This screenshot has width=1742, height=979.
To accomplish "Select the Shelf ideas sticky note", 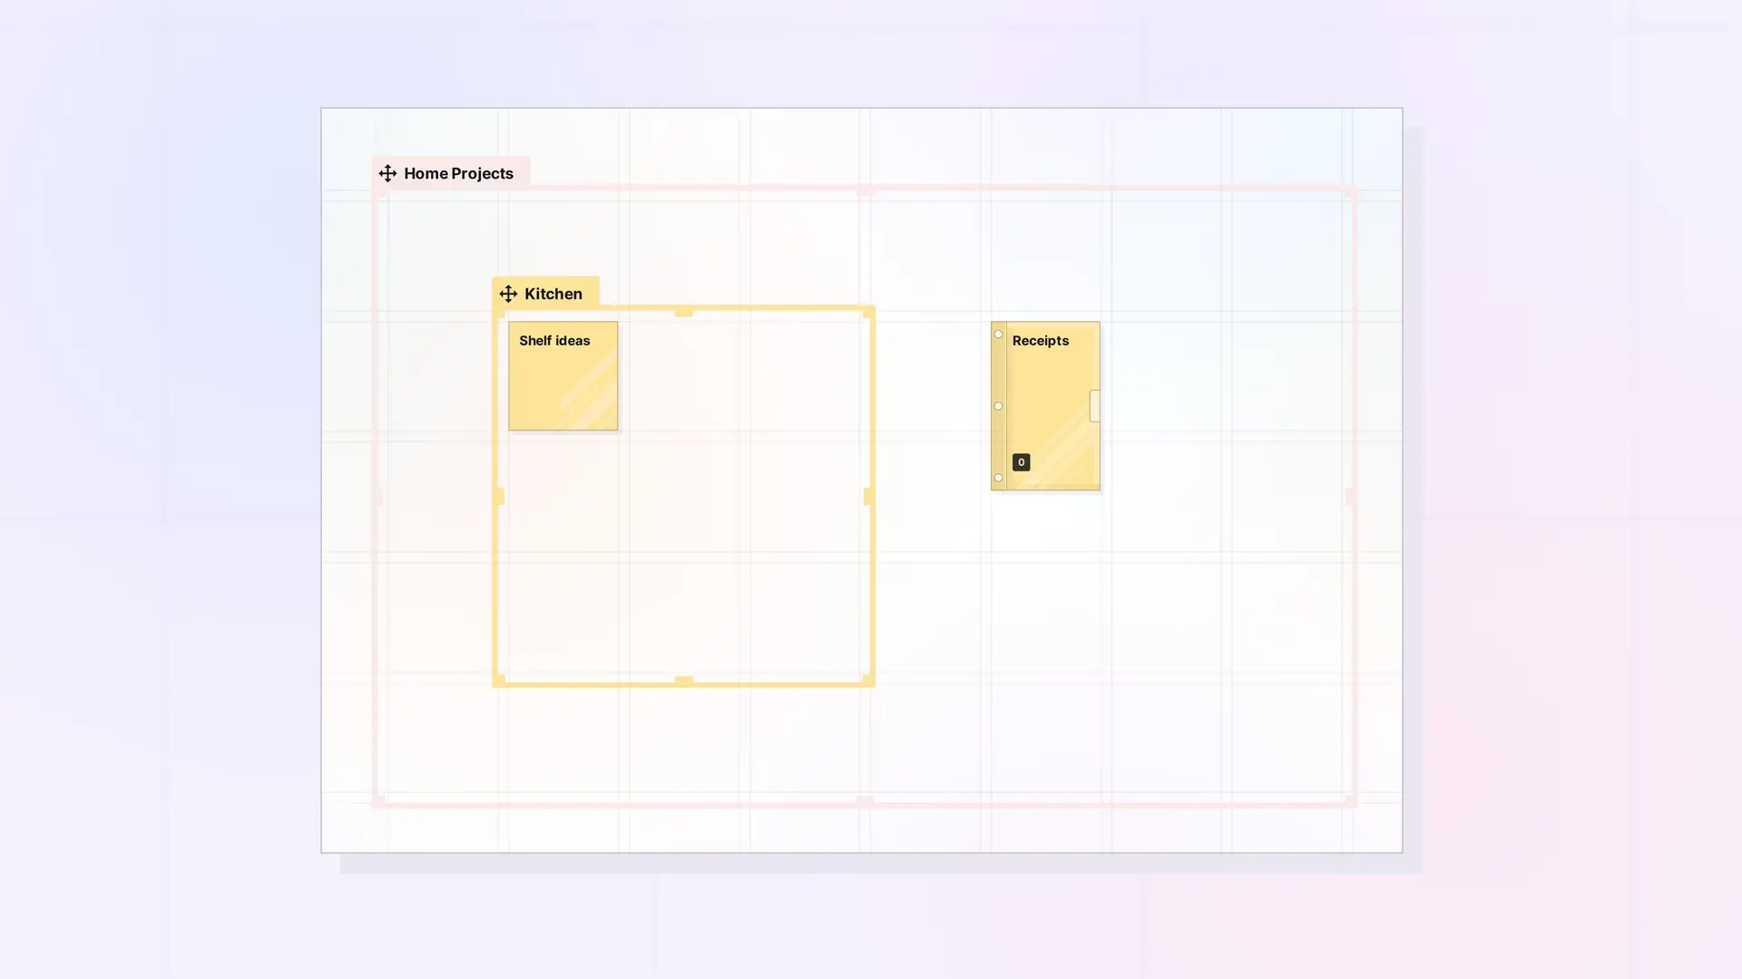I will 563,375.
